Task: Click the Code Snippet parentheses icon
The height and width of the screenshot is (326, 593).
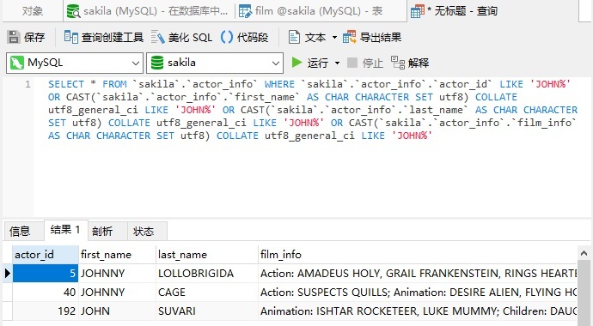Action: pos(227,37)
